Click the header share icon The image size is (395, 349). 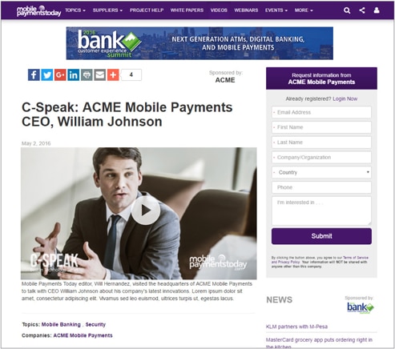(362, 10)
